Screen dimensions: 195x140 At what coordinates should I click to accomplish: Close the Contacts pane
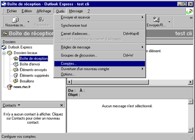[x=61, y=105]
